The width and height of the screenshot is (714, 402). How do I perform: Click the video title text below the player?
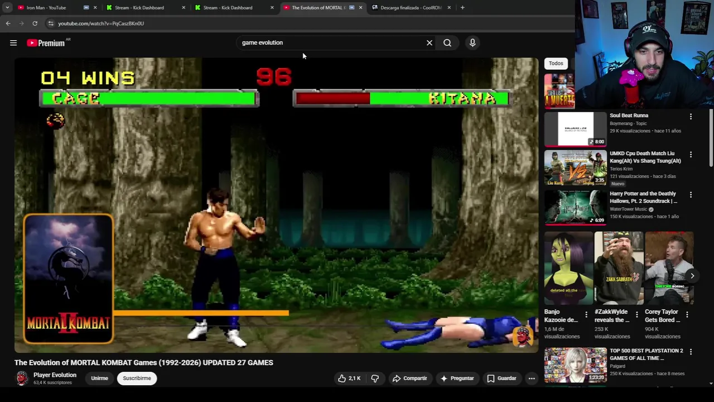click(x=144, y=363)
